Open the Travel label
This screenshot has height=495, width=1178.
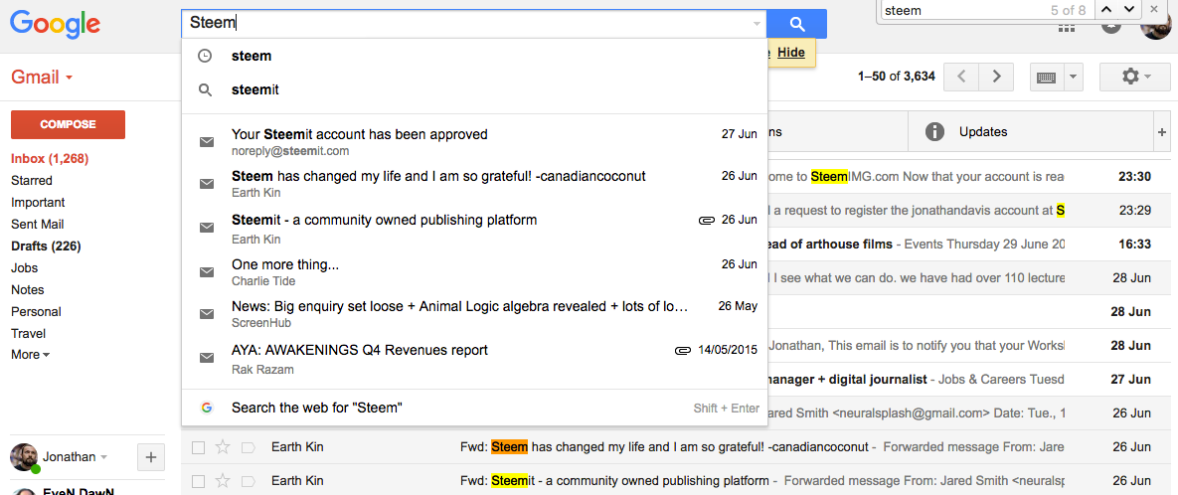[28, 333]
